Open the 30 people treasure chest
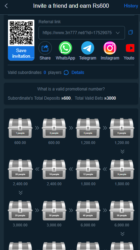140x250 pixels. [x=54, y=211]
